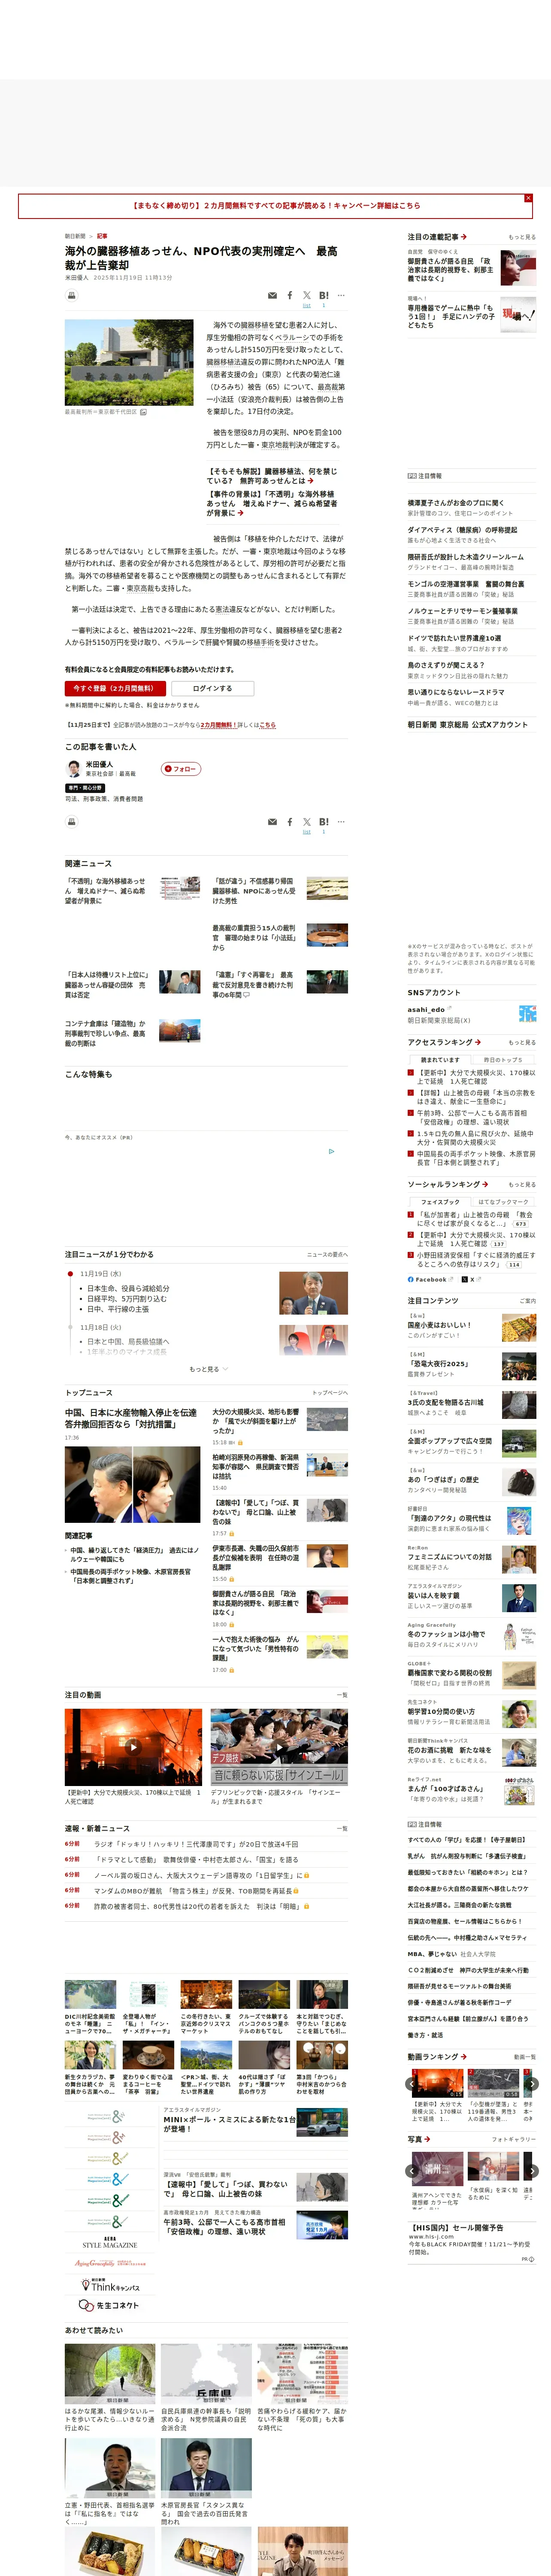The width and height of the screenshot is (551, 2576).
Task: Close the red campaign banner
Action: pyautogui.click(x=528, y=198)
